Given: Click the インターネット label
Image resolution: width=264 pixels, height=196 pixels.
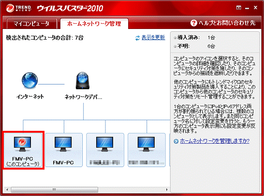Looking at the screenshot, I should [x=30, y=97].
